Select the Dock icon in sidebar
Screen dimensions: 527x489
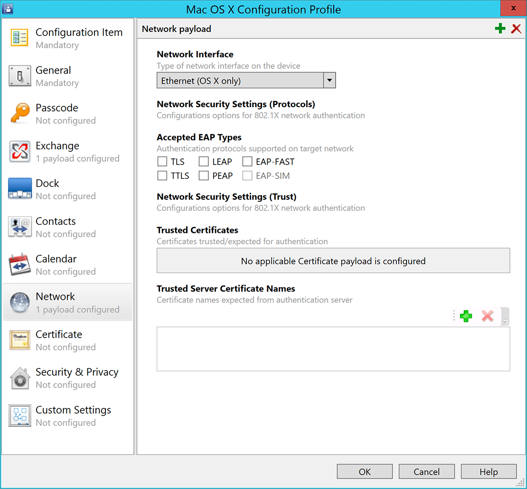(20, 189)
